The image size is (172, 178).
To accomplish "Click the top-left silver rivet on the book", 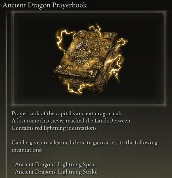I will coord(81,32).
